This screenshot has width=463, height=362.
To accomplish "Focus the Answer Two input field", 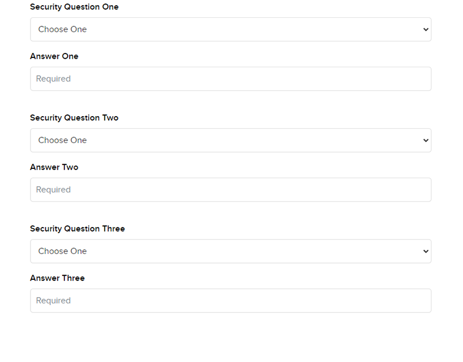I will 230,190.
